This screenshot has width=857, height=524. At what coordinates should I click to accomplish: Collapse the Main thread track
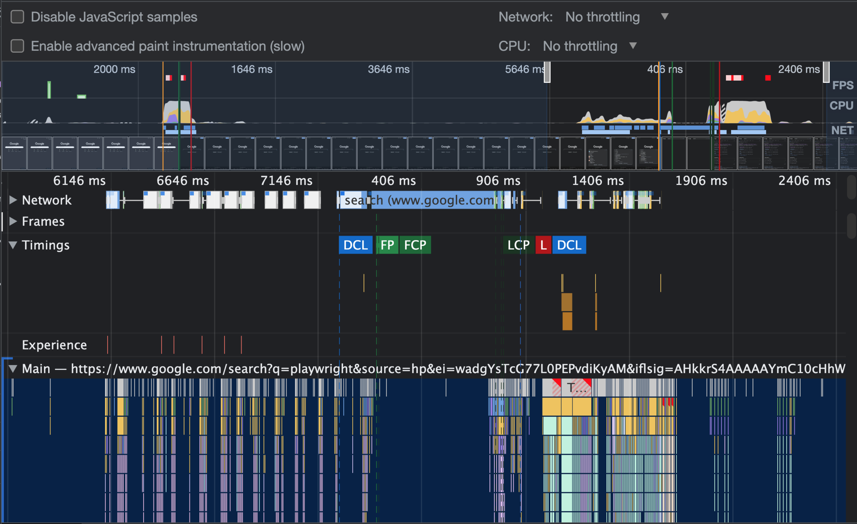13,368
